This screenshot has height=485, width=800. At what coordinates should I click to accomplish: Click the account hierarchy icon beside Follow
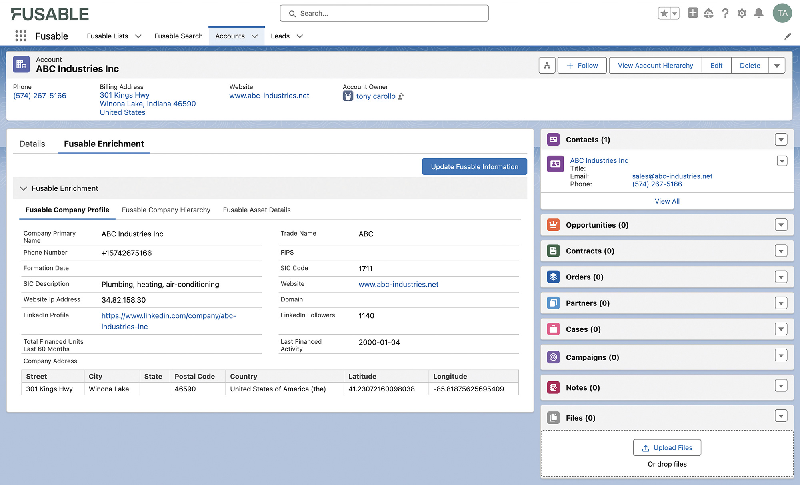coord(547,65)
